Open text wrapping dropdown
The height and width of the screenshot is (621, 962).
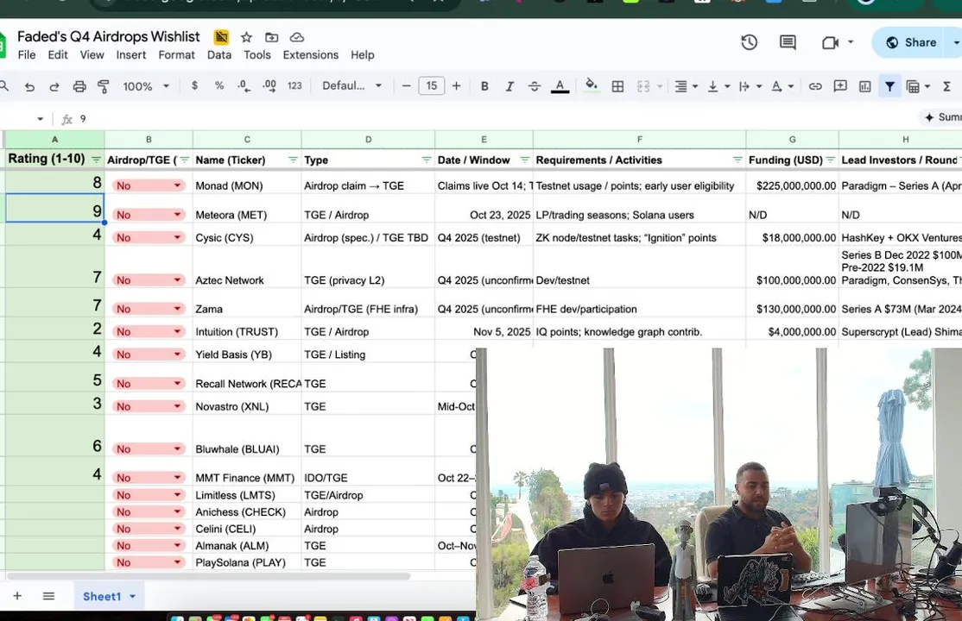[x=750, y=86]
